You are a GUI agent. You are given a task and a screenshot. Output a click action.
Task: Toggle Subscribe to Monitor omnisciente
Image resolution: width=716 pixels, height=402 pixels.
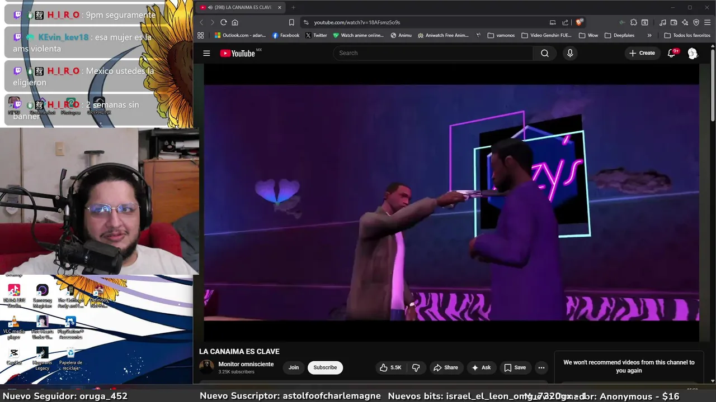325,367
